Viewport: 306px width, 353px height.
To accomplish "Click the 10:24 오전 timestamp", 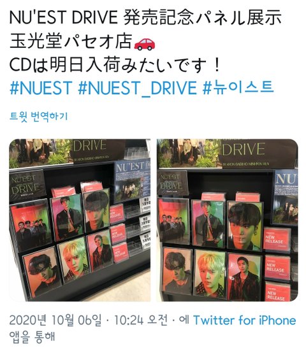I will pos(141,320).
